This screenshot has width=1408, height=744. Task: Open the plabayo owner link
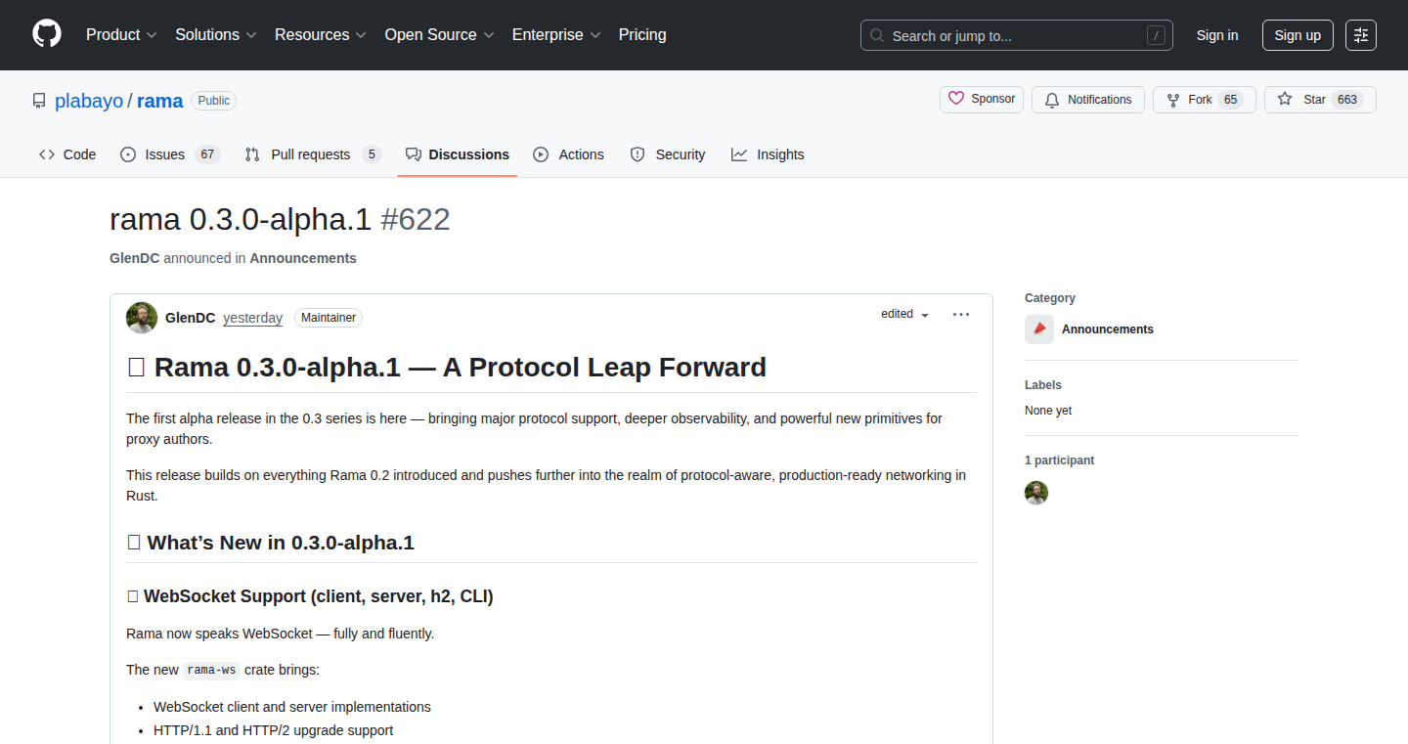89,101
